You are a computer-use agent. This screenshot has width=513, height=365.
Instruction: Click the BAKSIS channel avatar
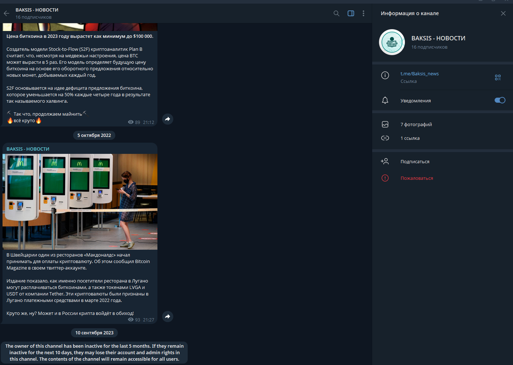pyautogui.click(x=392, y=42)
